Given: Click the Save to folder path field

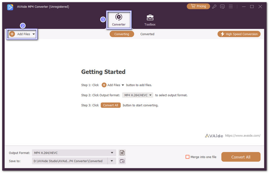Looking at the screenshot, I should (69, 161).
